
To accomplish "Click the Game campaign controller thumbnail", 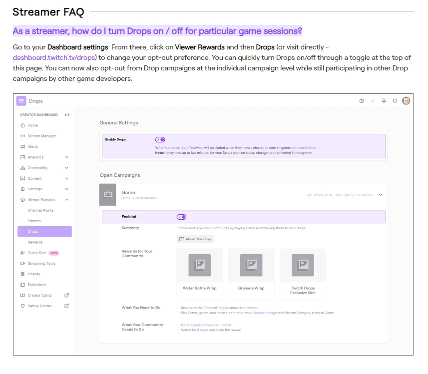I will [x=107, y=194].
